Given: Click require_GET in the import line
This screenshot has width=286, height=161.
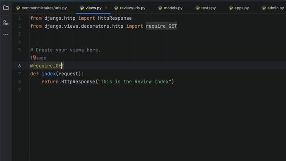Looking at the screenshot, I should [161, 26].
